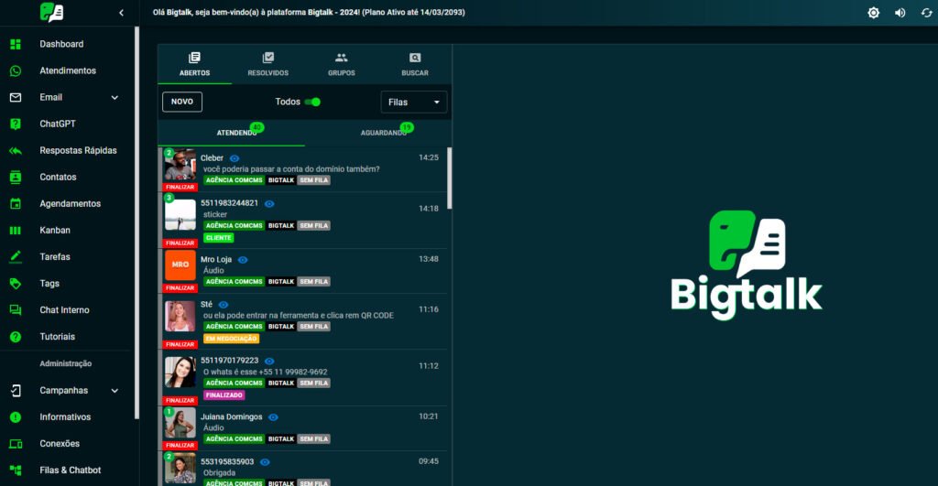Open the Filas dropdown

click(x=414, y=102)
